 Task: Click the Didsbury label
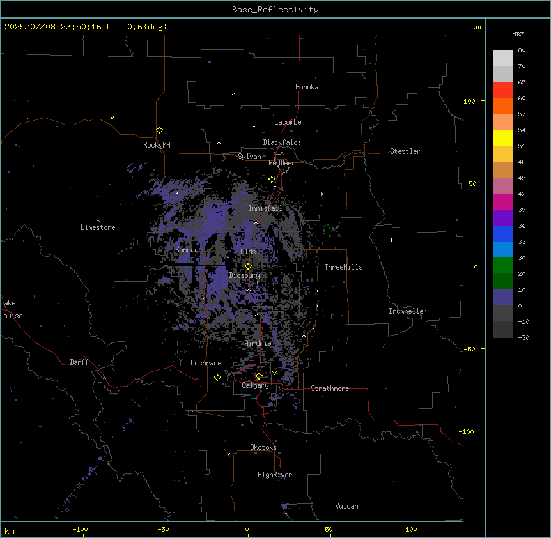(x=245, y=275)
